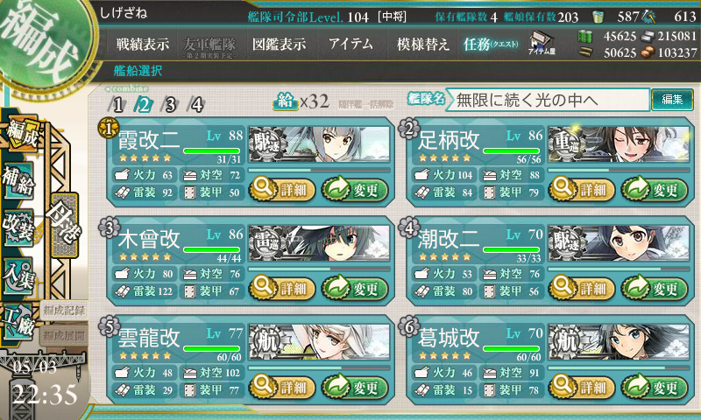
Task: Open the 補給 resupply sidebar icon
Action: pos(18,181)
